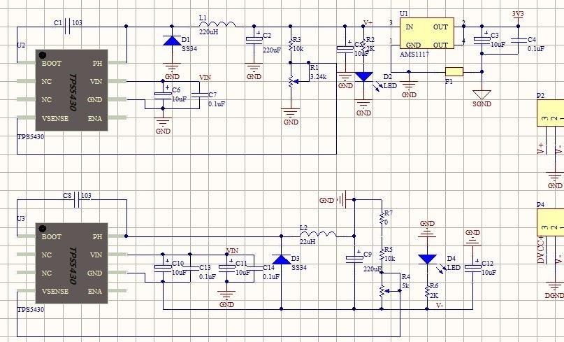Select the SS34 diode D1 symbol
Image resolution: width=564 pixels, height=342 pixels.
click(x=172, y=41)
